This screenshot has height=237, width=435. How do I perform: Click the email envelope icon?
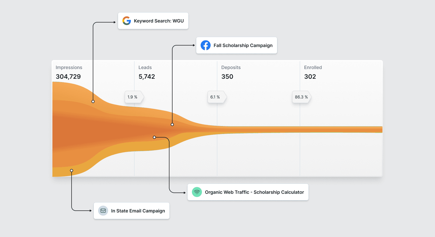pyautogui.click(x=103, y=211)
